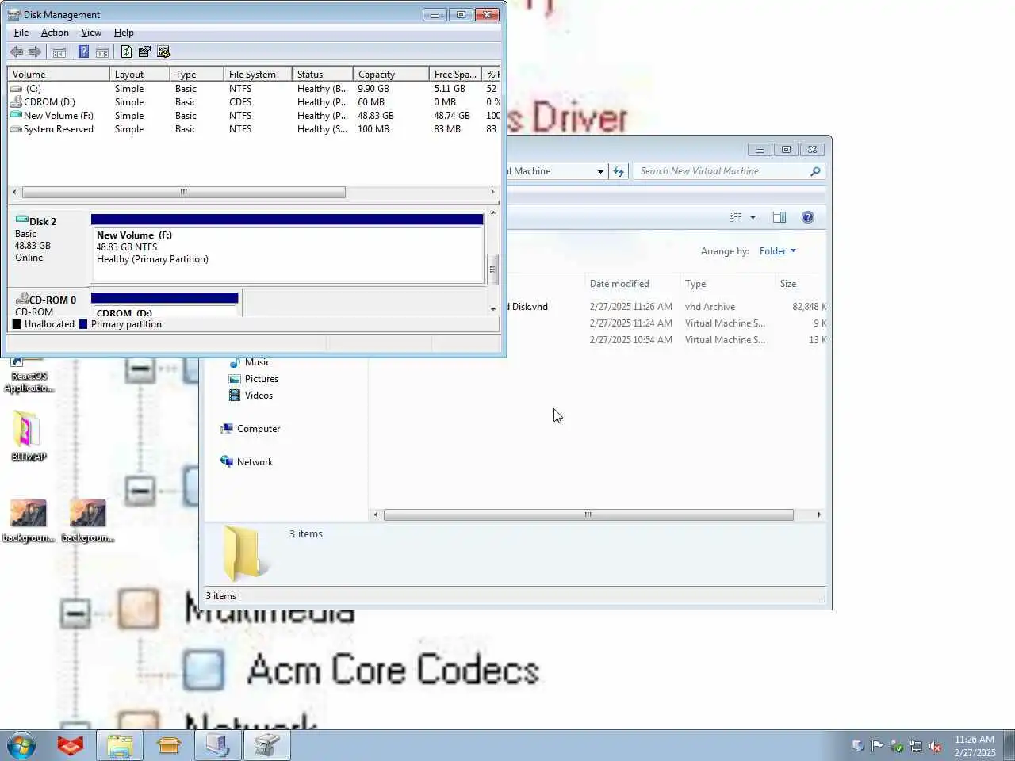Sort Explorer files by Size column
The height and width of the screenshot is (761, 1015).
point(801,284)
